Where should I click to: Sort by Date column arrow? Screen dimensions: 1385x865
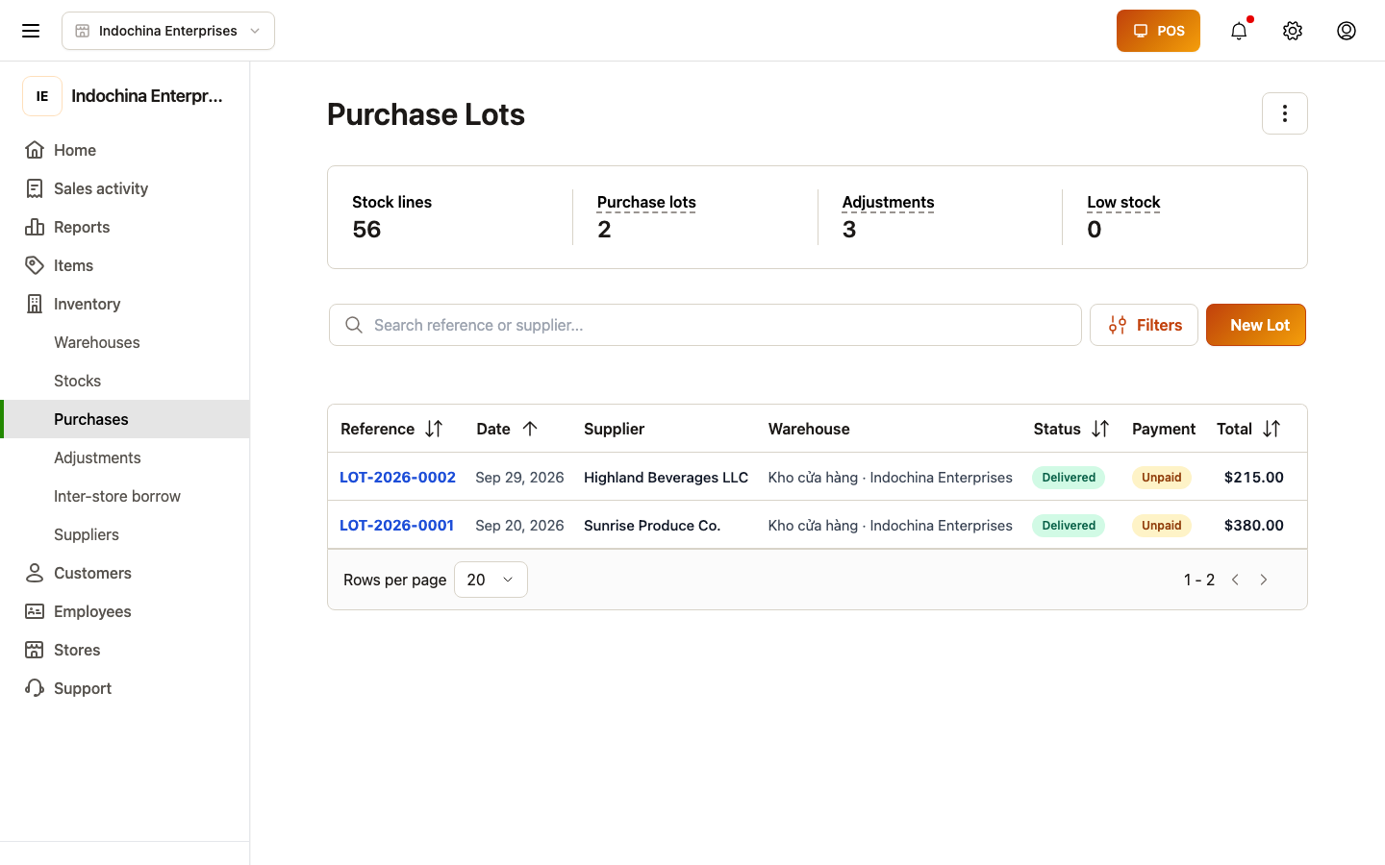(x=530, y=429)
